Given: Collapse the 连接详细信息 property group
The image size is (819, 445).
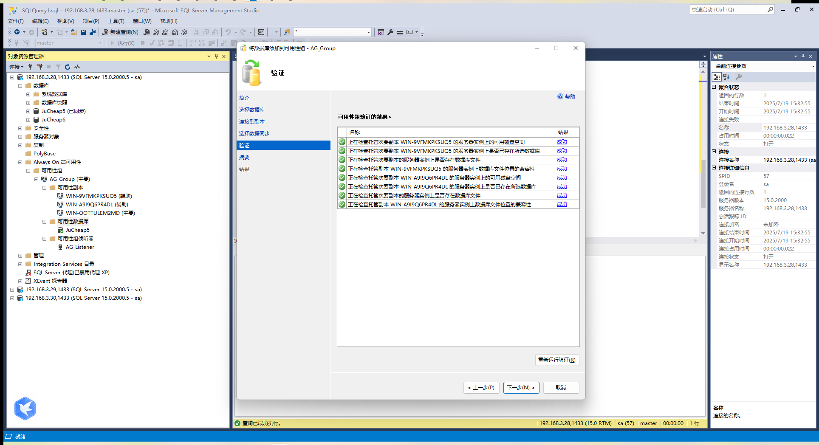Looking at the screenshot, I should point(714,168).
